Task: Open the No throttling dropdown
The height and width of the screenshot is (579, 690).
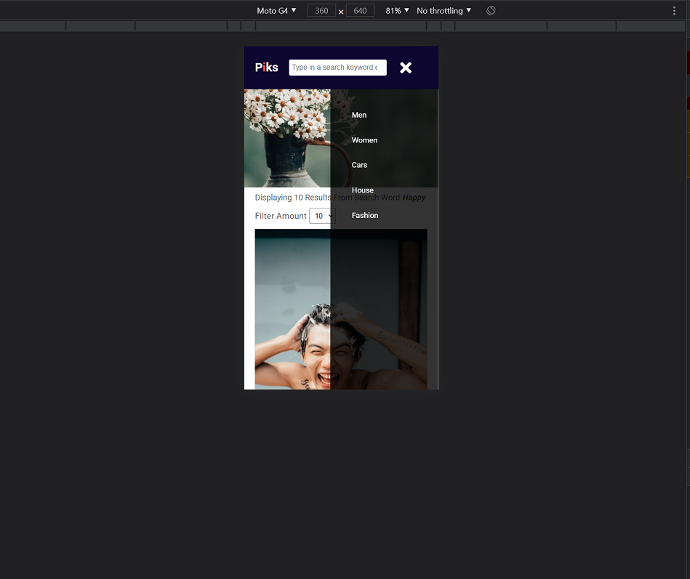Action: coord(444,11)
